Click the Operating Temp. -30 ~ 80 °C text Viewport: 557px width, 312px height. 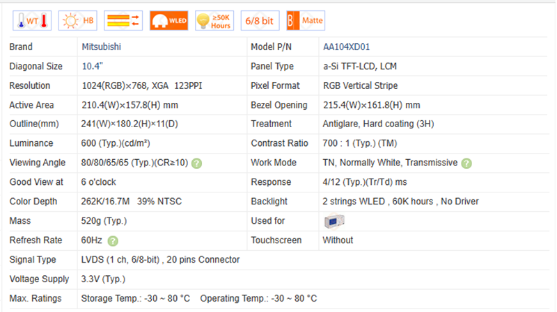point(258,299)
